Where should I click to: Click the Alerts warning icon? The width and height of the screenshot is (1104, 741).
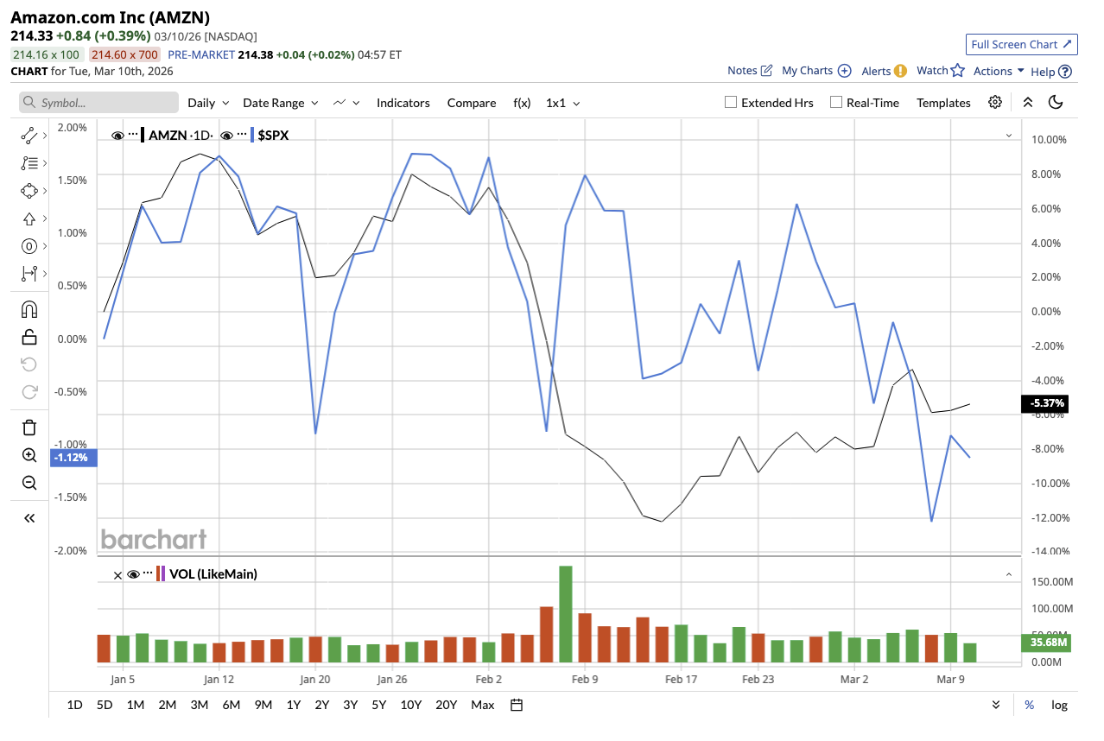[900, 71]
